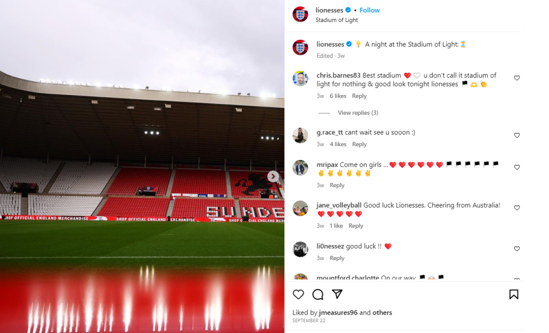
Task: Like mripax's comment heart
Action: tap(517, 167)
